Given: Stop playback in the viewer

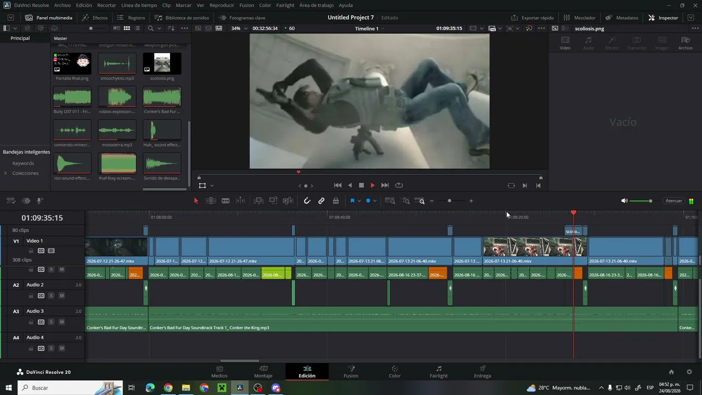Looking at the screenshot, I should (x=361, y=185).
